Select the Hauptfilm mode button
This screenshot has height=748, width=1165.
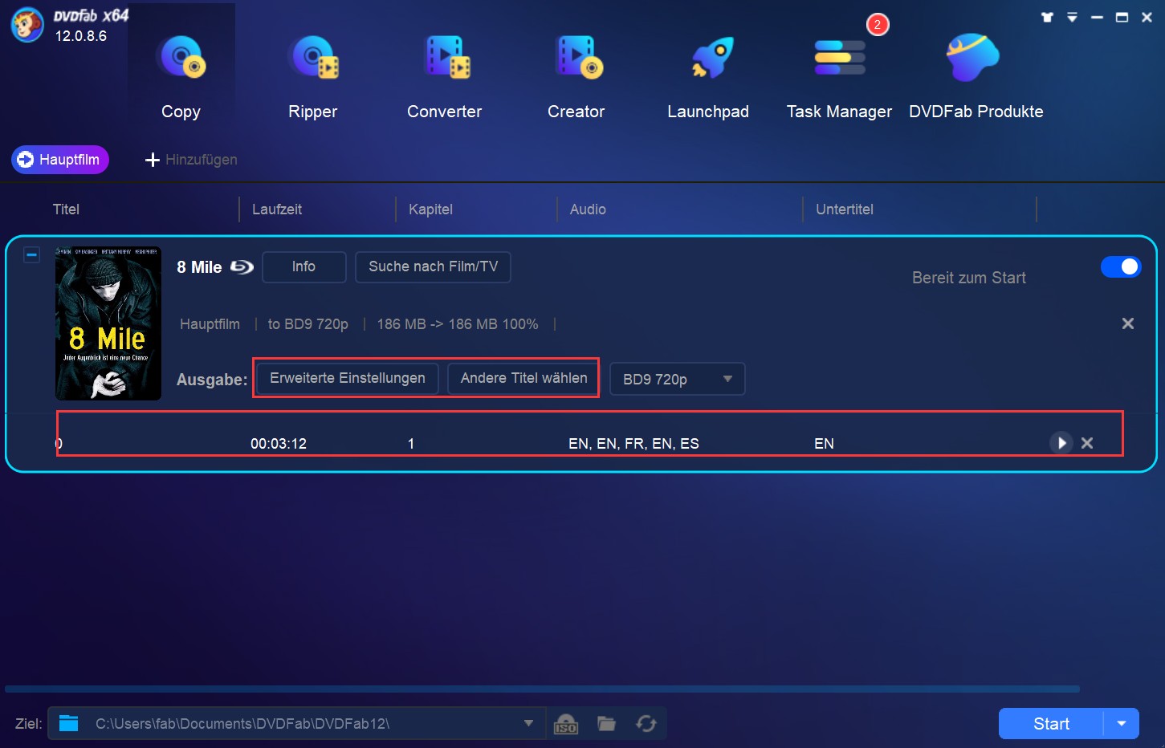[x=60, y=160]
